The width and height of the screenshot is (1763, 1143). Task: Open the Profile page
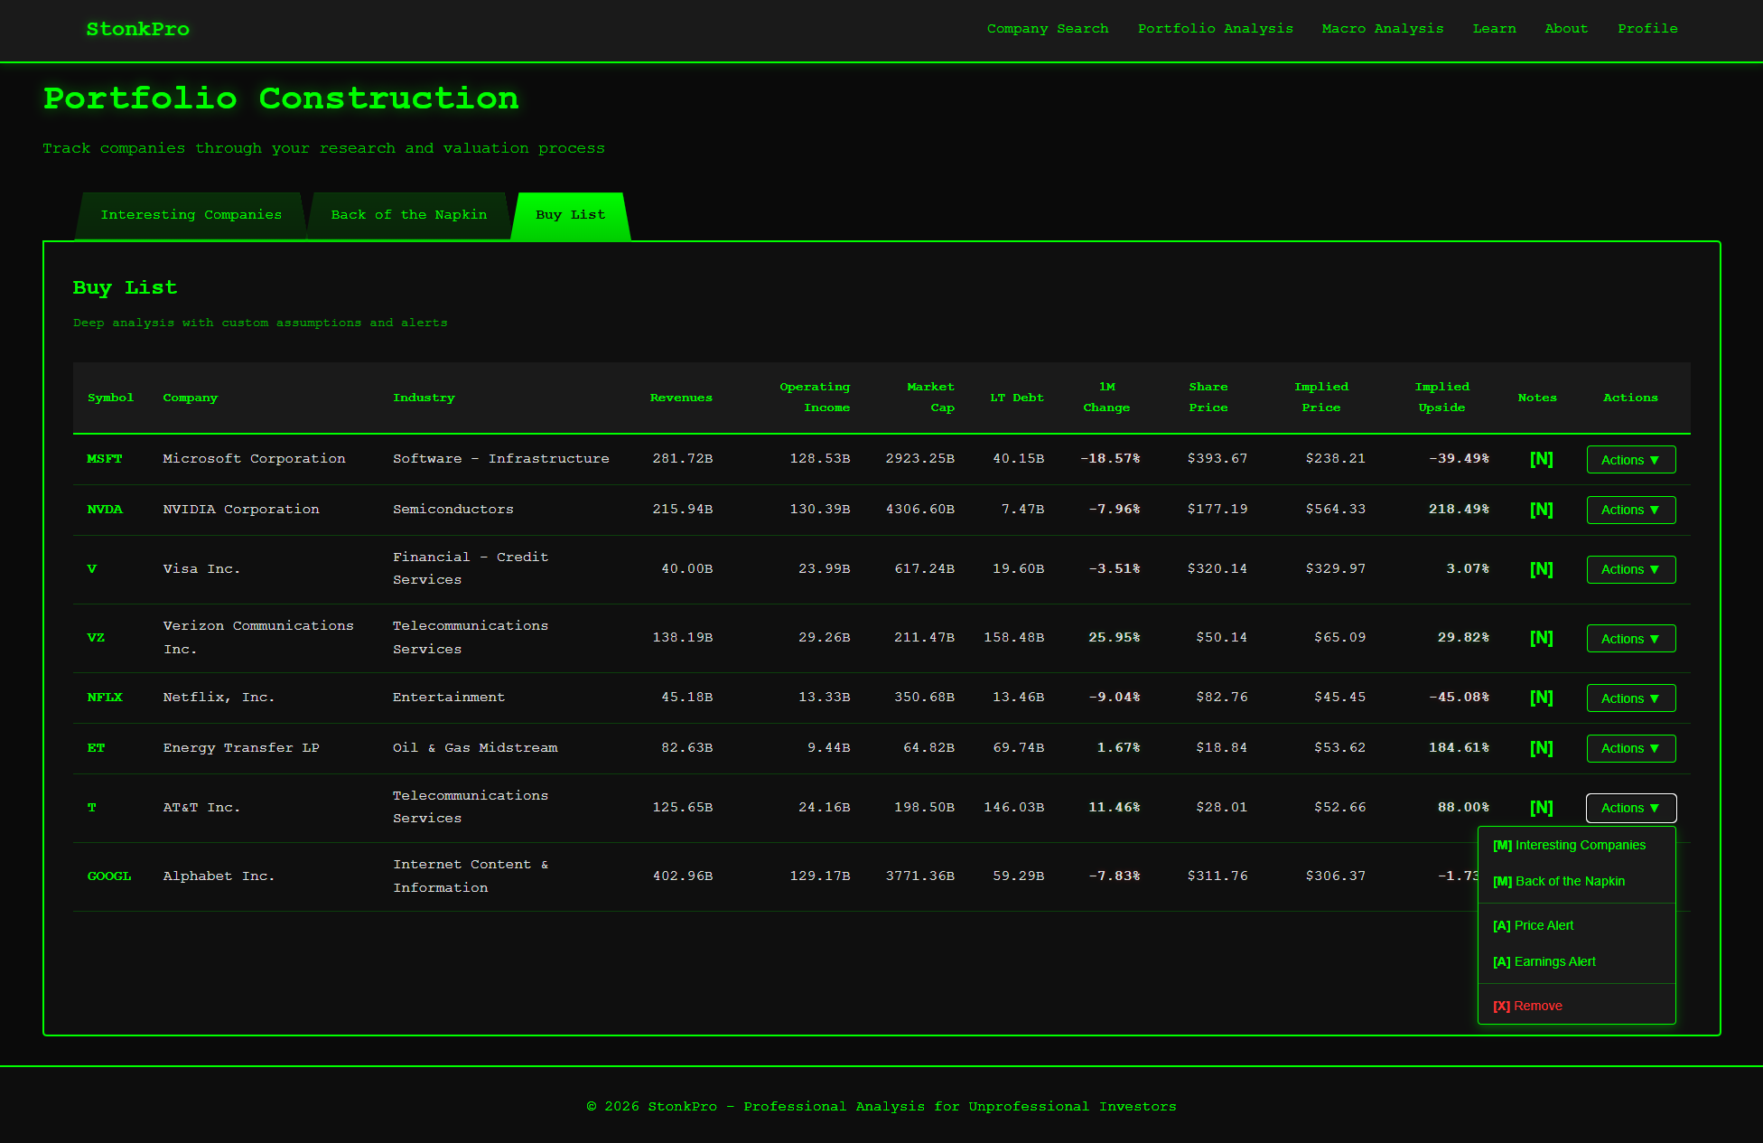(1647, 28)
